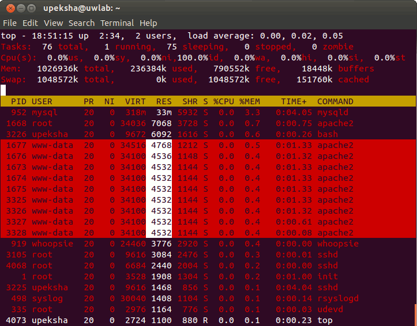Click PID 4073 in the running row
The height and width of the screenshot is (326, 417).
(x=16, y=320)
